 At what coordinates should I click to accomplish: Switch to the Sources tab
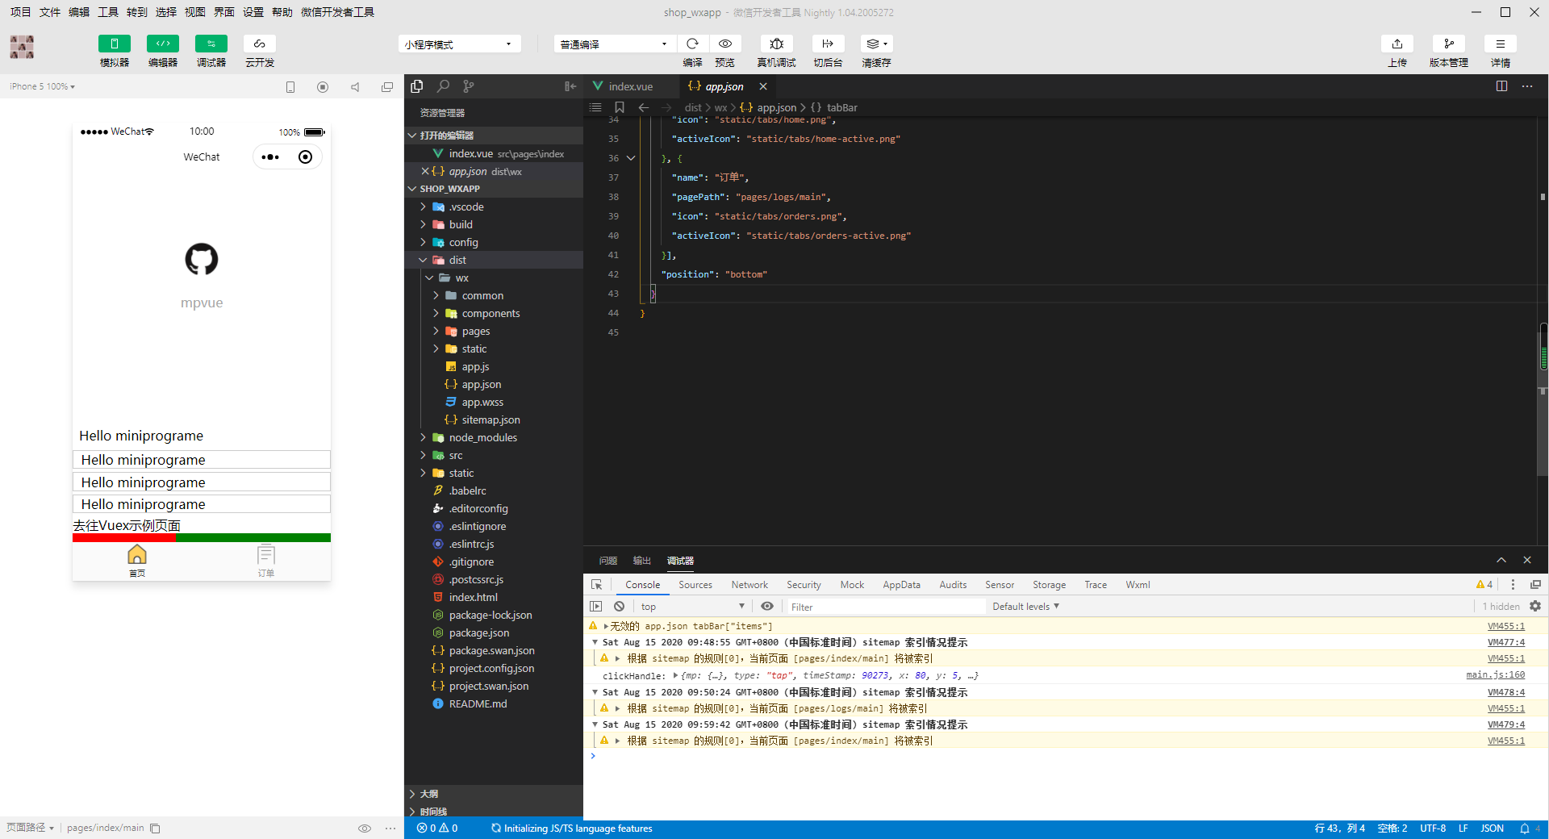[695, 585]
